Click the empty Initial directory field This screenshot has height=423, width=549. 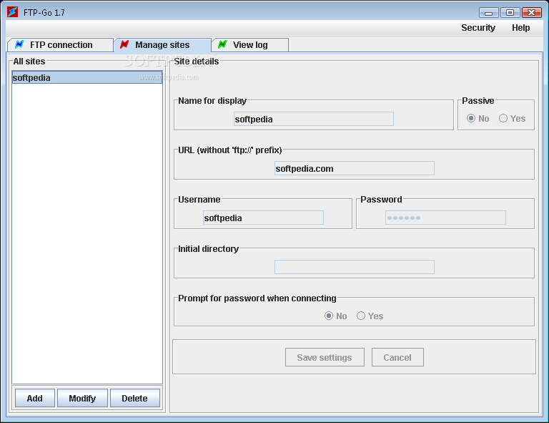[355, 267]
